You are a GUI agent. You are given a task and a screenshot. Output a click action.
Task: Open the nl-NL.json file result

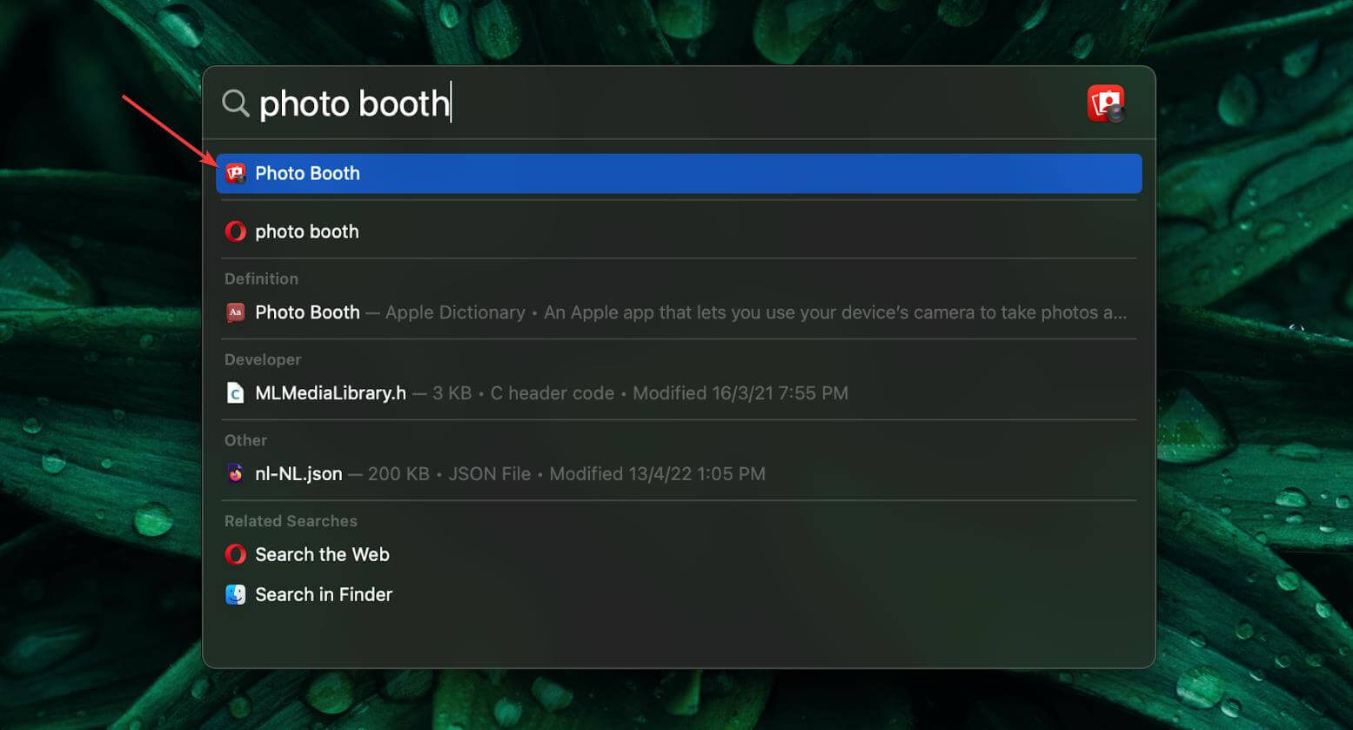tap(298, 473)
